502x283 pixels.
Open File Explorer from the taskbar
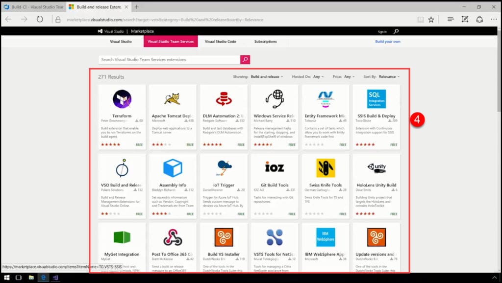point(31,278)
